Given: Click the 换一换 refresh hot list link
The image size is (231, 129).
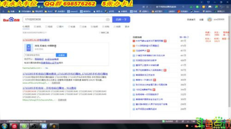Looking at the screenshot, I should [x=183, y=37].
